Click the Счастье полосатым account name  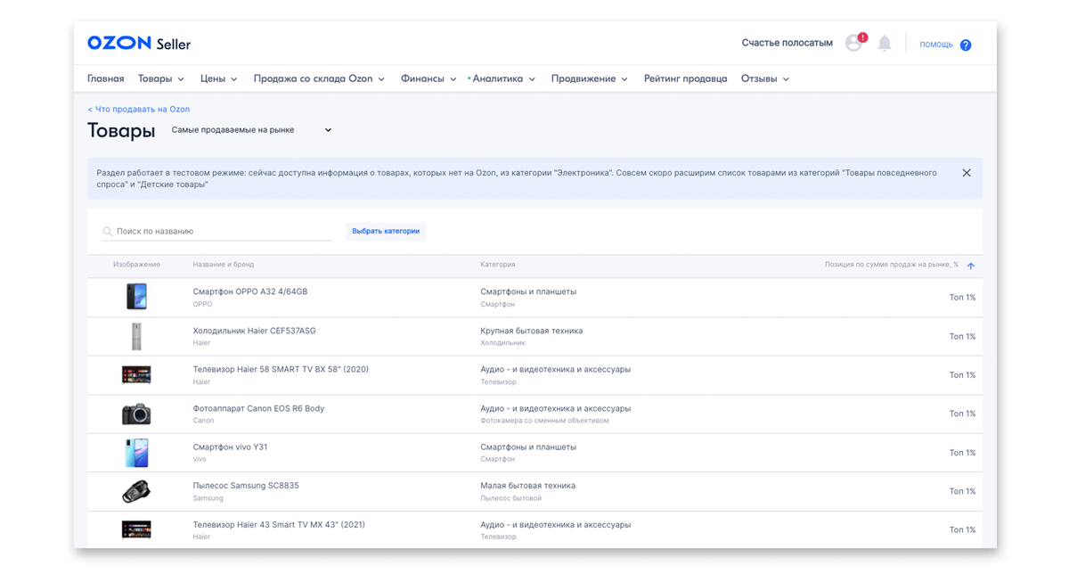pyautogui.click(x=787, y=43)
